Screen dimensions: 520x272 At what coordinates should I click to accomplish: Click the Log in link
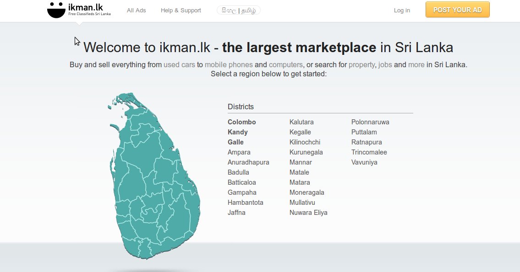(x=402, y=10)
